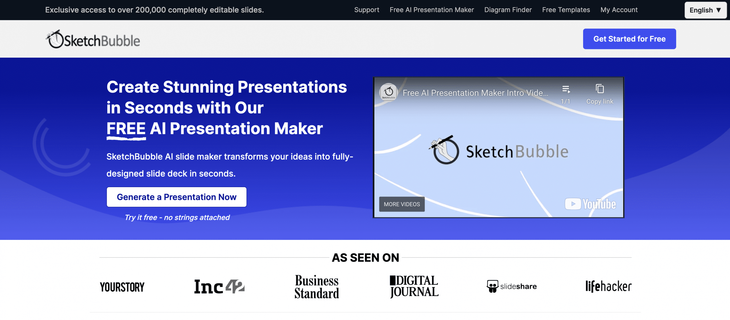Open the YouTube playlist icon in video
This screenshot has width=730, height=320.
coord(566,90)
